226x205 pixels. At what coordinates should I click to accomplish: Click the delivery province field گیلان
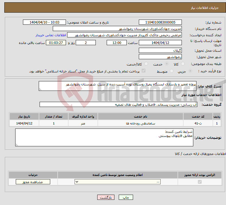tap(160, 50)
